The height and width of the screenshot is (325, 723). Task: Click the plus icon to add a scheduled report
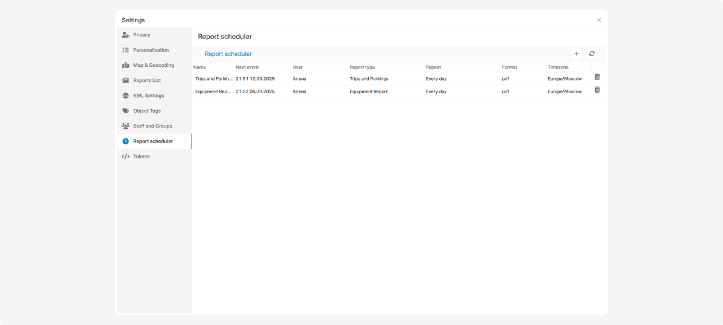tap(576, 54)
